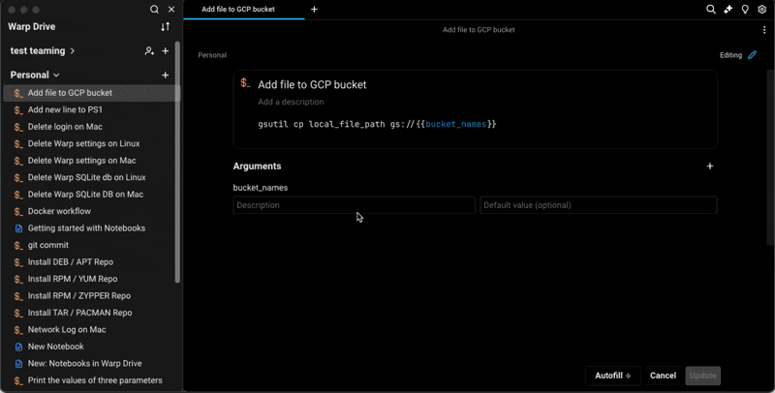This screenshot has width=775, height=393.
Task: Open the Warp Drive sort order icon
Action: (x=166, y=27)
